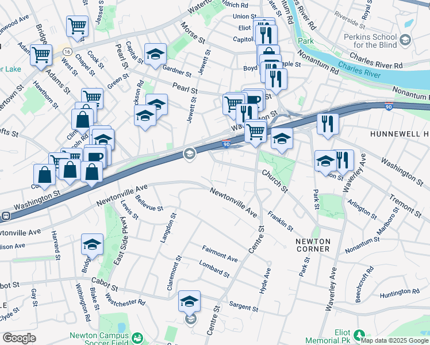Open the Google logo link

[19, 338]
